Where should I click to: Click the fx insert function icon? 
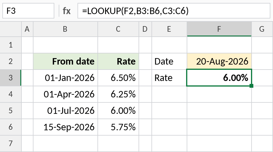(67, 11)
